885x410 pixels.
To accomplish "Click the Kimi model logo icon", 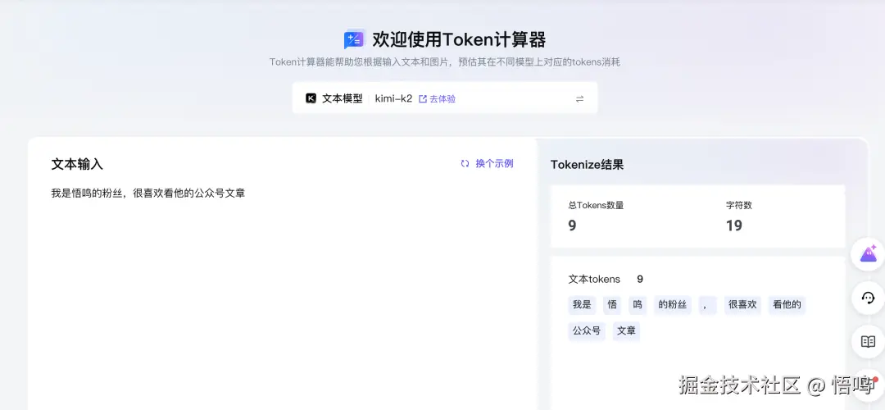I will [311, 98].
